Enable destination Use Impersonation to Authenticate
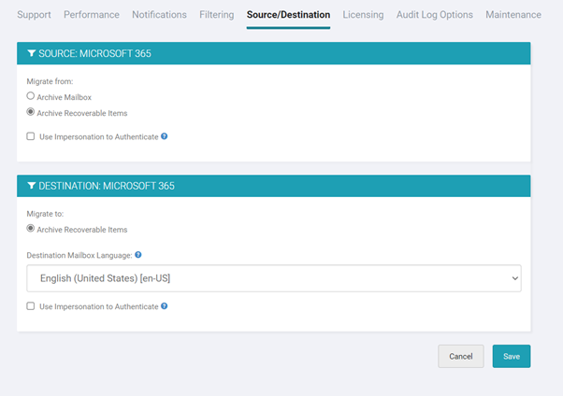The height and width of the screenshot is (396, 563). (31, 306)
